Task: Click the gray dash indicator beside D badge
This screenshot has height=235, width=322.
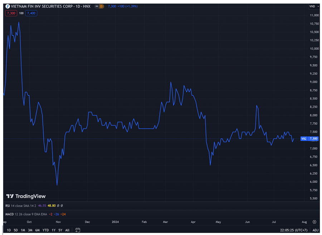Action: [x=97, y=6]
